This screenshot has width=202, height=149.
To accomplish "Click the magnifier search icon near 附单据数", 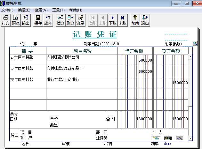I will pos(195,44).
